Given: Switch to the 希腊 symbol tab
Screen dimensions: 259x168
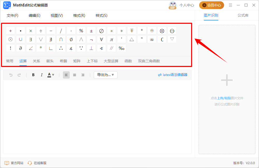Looking at the screenshot, I should (63, 61).
